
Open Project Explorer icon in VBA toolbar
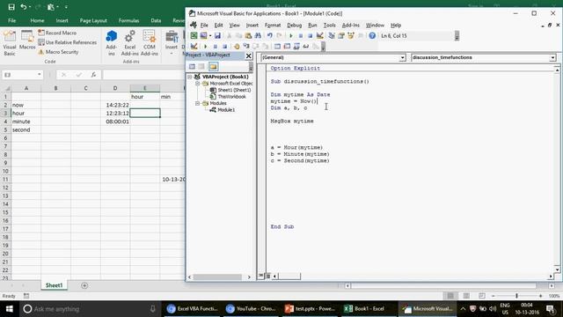click(x=332, y=35)
